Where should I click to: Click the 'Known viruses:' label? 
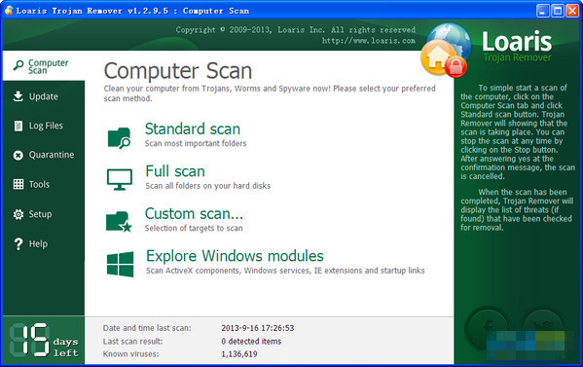[x=130, y=354]
